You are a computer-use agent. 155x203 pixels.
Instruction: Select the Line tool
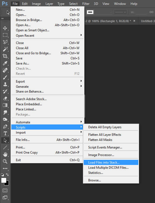[5, 147]
